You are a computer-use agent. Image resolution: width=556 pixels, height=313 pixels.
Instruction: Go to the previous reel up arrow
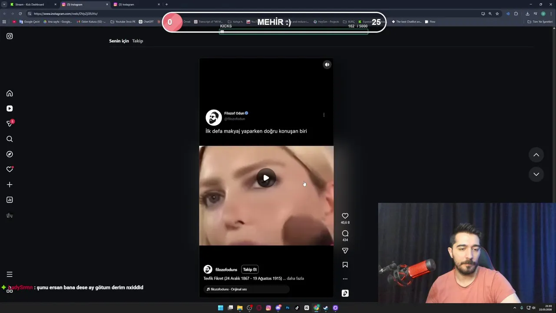(x=536, y=155)
